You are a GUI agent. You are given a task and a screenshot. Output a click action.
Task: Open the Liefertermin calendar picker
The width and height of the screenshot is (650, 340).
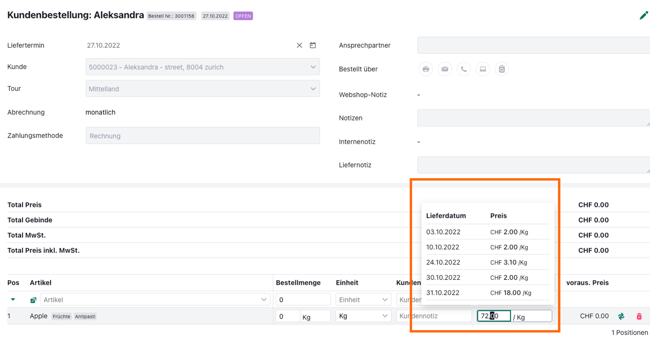tap(313, 45)
